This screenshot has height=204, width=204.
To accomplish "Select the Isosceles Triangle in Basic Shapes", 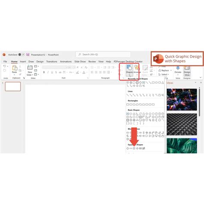I will click(x=134, y=114).
